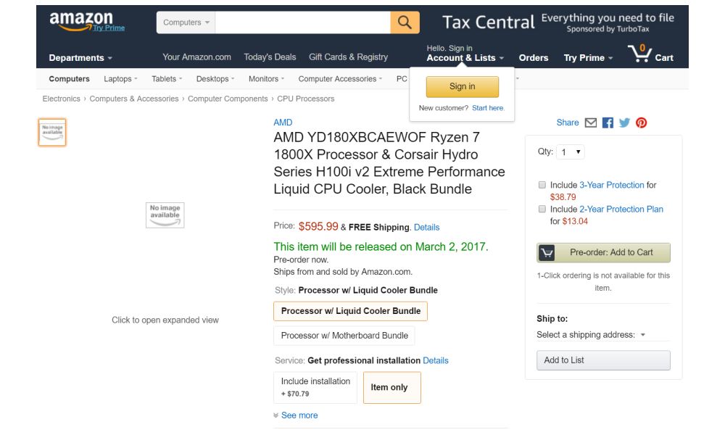Open the shopping Cart icon
This screenshot has width=725, height=435.
pyautogui.click(x=641, y=52)
